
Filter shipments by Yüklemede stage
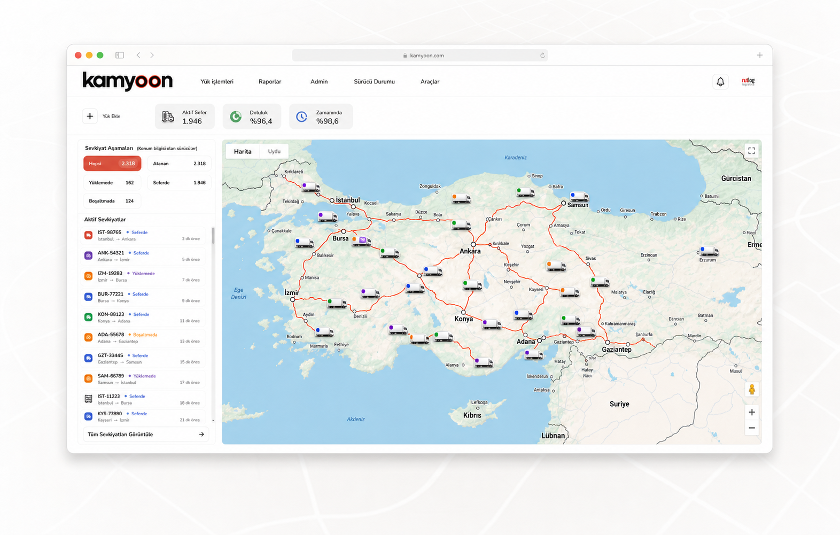112,183
